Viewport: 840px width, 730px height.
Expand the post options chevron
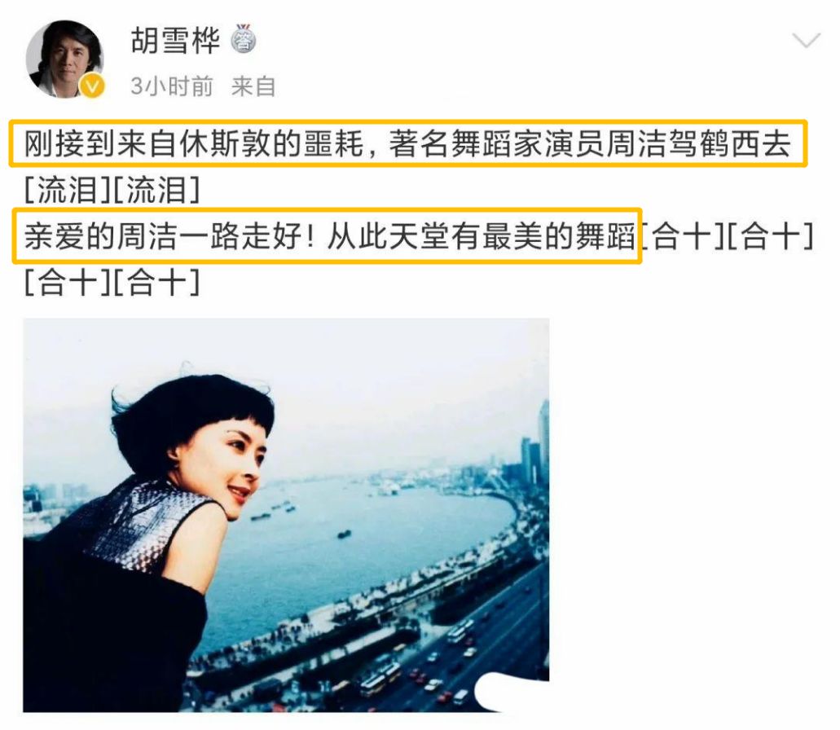(x=807, y=40)
